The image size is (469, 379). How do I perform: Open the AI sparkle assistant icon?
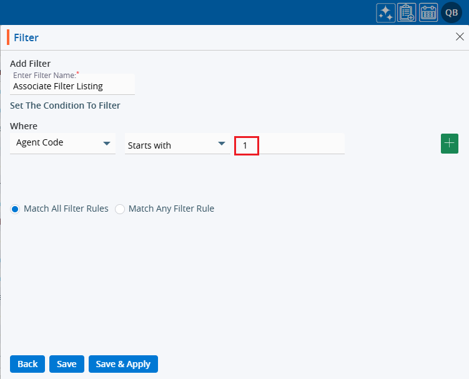pyautogui.click(x=385, y=13)
